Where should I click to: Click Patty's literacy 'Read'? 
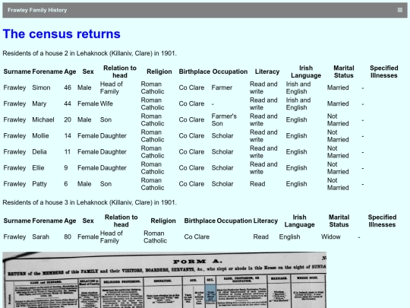click(257, 184)
